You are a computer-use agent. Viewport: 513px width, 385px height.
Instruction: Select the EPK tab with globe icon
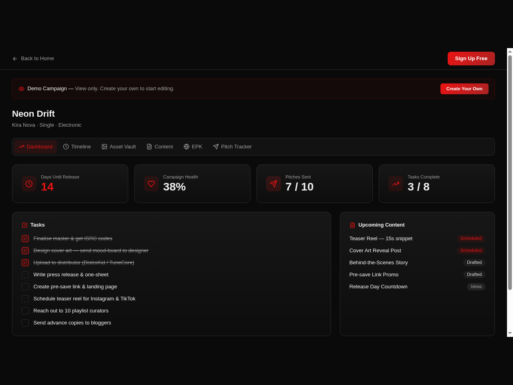pos(193,147)
